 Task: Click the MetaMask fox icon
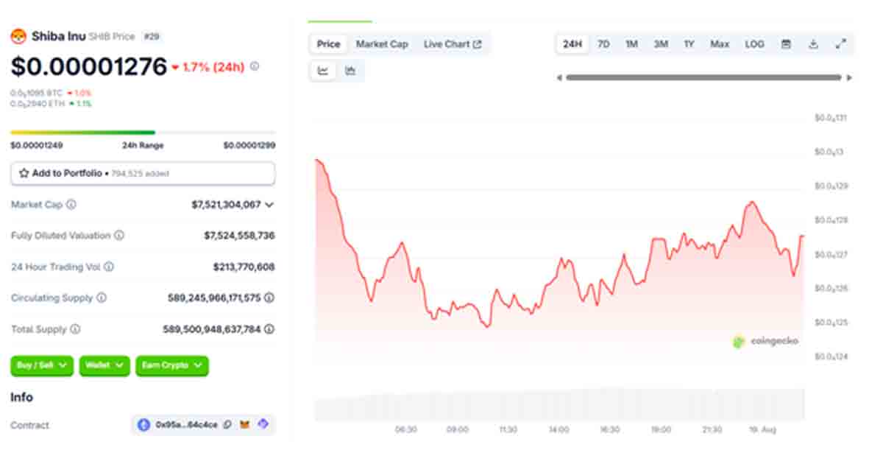[245, 425]
